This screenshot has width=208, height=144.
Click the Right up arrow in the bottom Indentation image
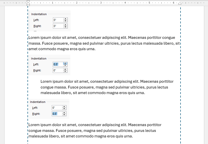tap(64, 113)
